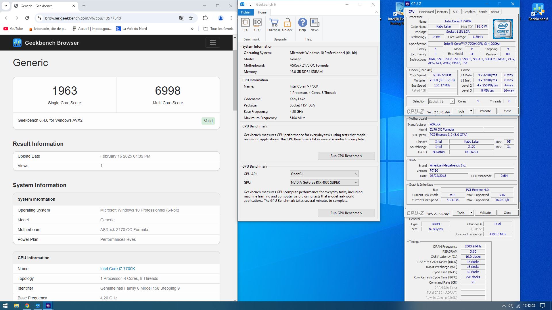Click the Intel Core i7 logo in CPU-Z
Screen dimensions: 552x310
503,29
